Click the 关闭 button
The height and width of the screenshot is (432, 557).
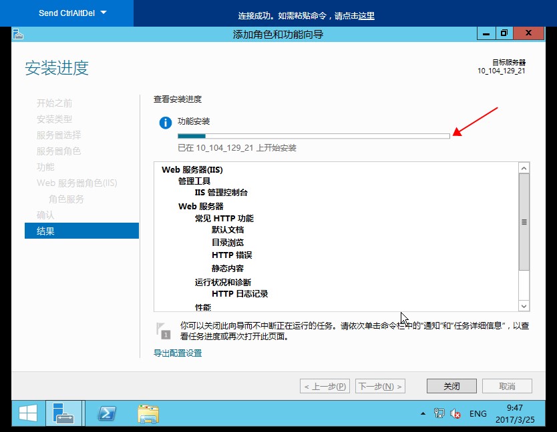point(451,386)
